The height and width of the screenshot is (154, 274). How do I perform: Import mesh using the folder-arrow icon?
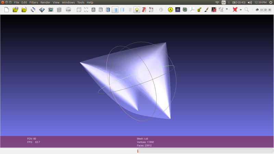(24, 10)
